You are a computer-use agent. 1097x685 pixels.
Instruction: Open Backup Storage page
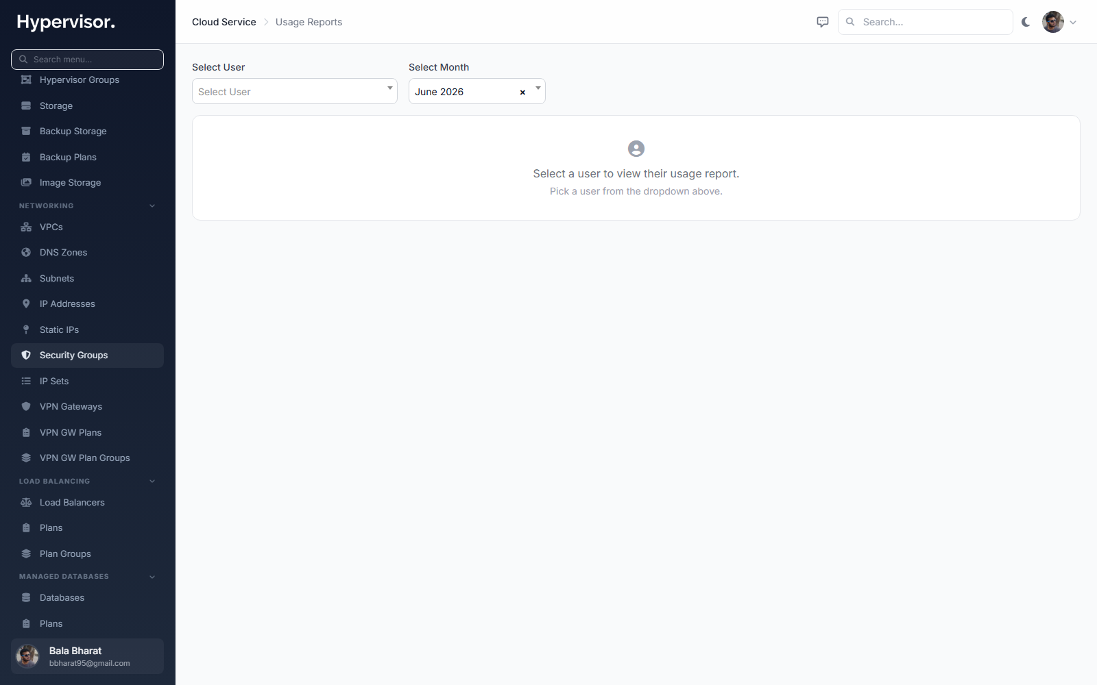click(x=87, y=132)
